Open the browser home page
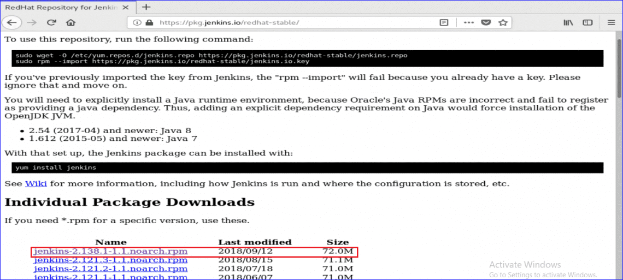This screenshot has height=280, width=623. coord(70,22)
